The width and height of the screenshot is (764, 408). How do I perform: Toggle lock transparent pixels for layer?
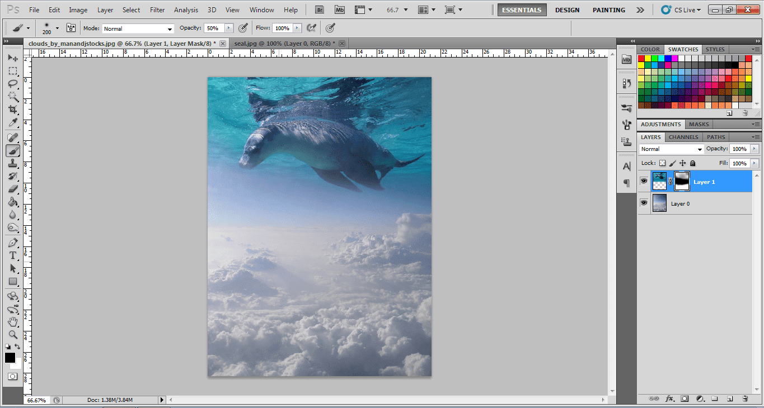click(x=662, y=163)
